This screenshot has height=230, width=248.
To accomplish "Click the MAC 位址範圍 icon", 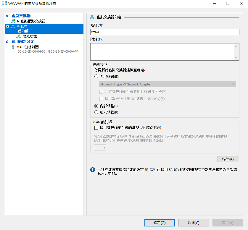I will pos(13,47).
